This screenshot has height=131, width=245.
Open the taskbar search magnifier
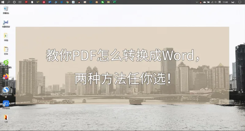(x=9, y=2)
